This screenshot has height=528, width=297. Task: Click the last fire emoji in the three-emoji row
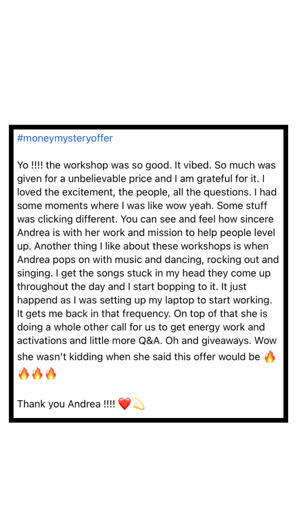[x=51, y=374]
